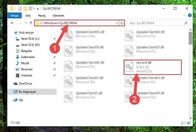
Task: Click the title bar folder icon
Action: [12, 8]
